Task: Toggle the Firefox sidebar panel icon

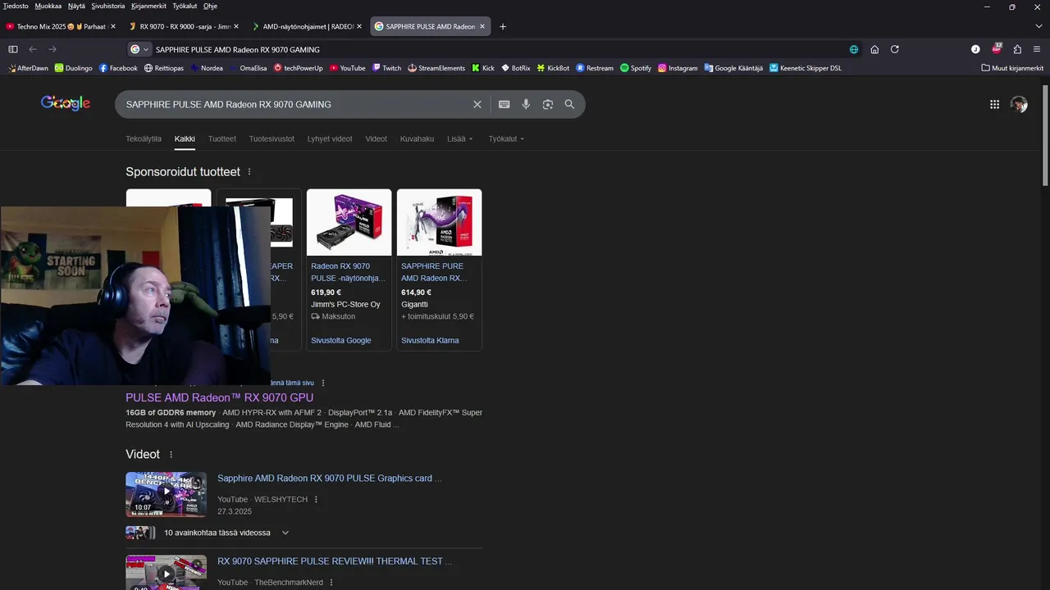Action: (13, 49)
